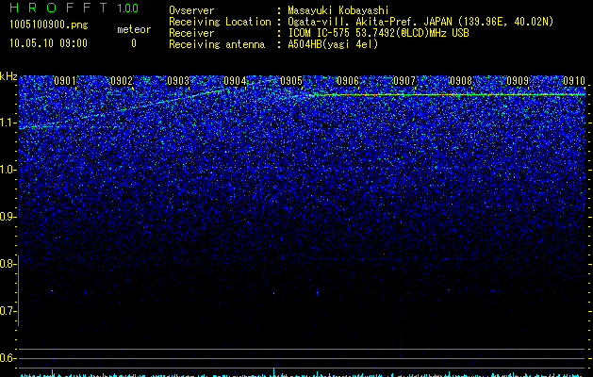Click time marker 0907
Viewport: 593px width, 377px height.
point(404,81)
